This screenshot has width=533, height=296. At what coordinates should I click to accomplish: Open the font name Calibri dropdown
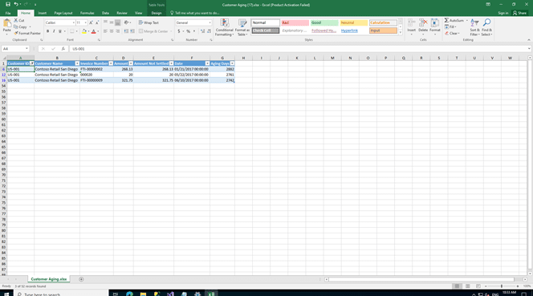pos(73,22)
